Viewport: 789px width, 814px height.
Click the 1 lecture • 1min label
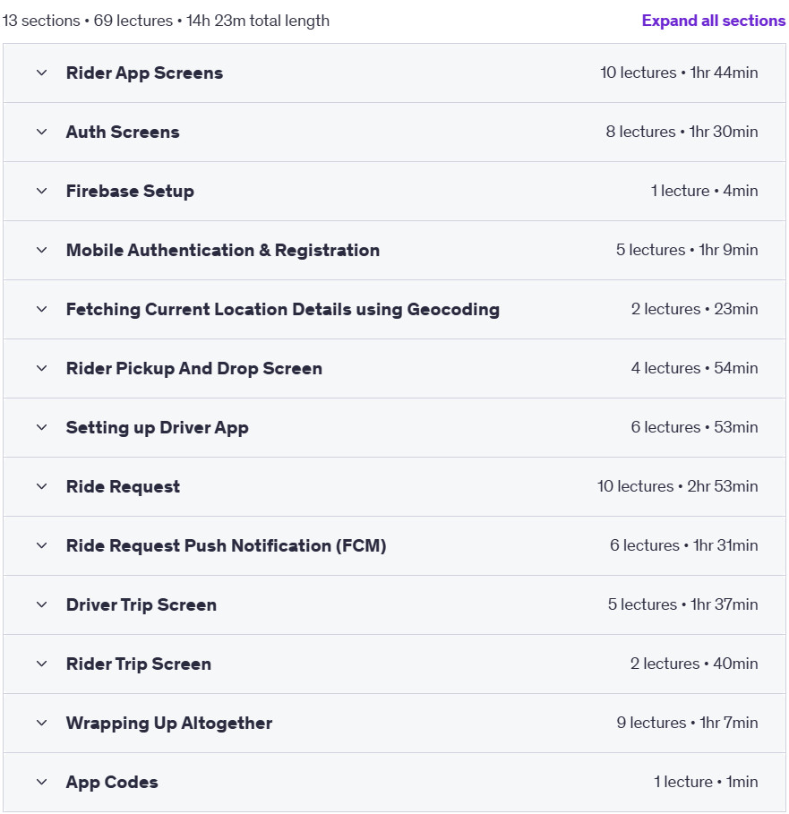tap(706, 782)
